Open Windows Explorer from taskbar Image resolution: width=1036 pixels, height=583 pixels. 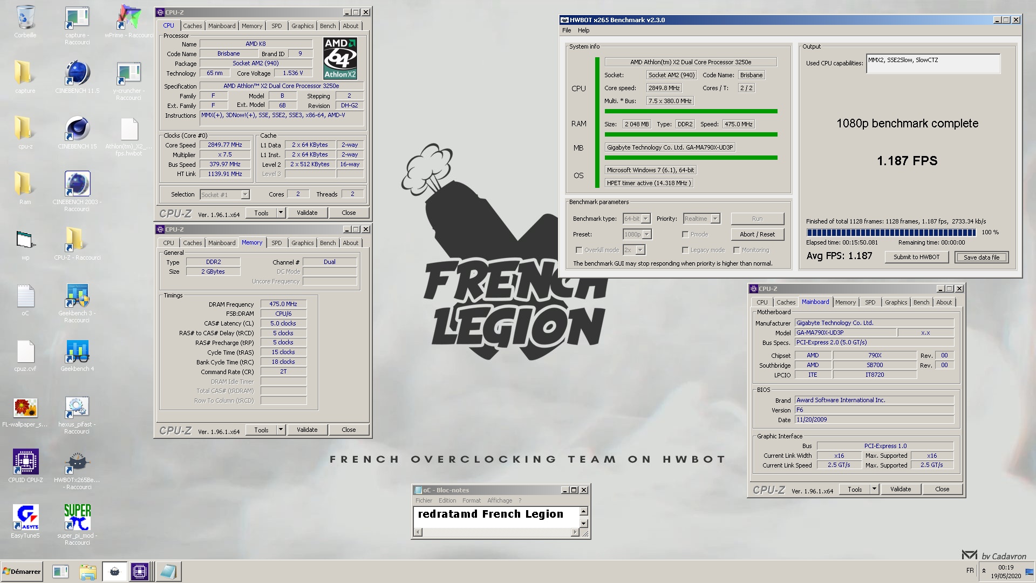click(x=88, y=572)
